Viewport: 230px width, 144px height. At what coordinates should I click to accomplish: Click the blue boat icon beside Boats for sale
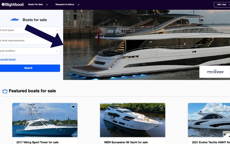coord(15,20)
